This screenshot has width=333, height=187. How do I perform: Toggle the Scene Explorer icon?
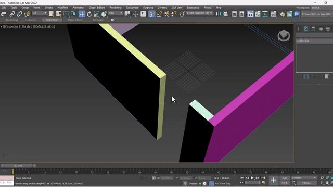pos(235,14)
